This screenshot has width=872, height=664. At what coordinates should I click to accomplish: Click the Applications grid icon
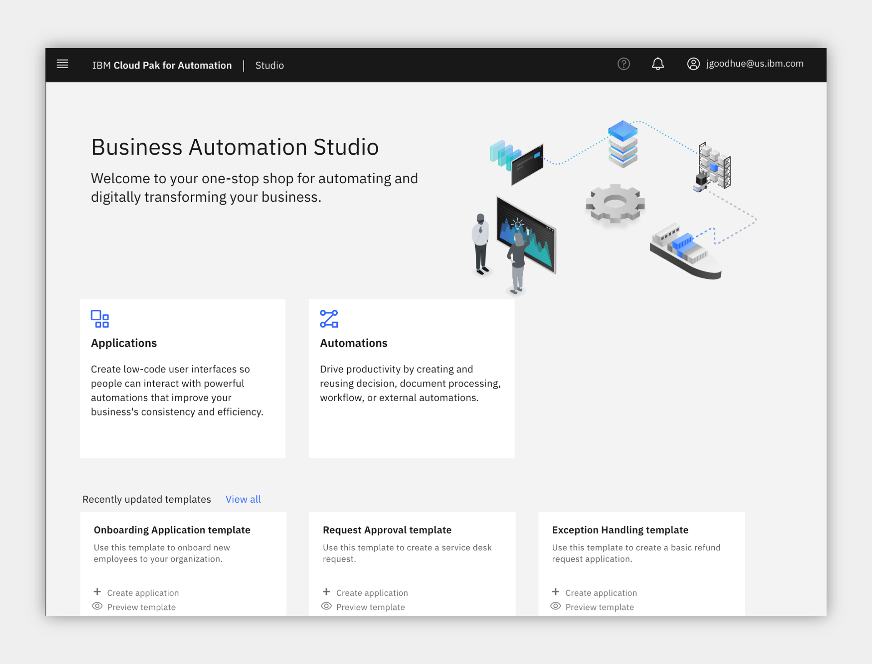click(x=100, y=319)
